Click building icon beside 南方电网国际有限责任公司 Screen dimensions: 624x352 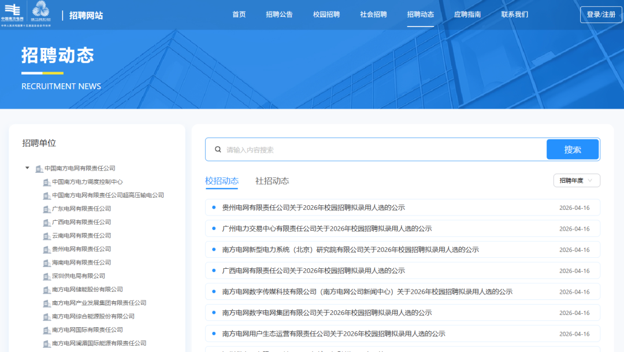pyautogui.click(x=47, y=331)
